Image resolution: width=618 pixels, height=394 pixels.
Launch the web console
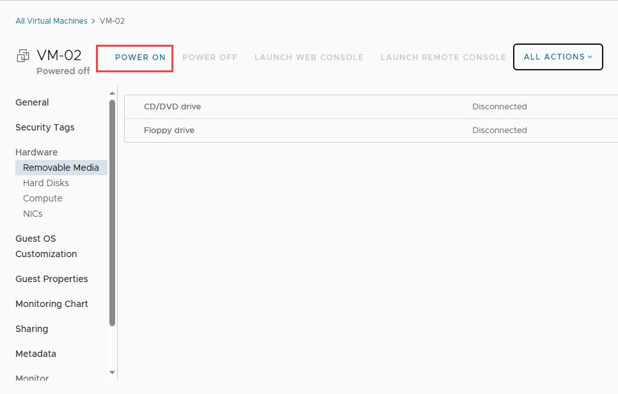tap(309, 58)
